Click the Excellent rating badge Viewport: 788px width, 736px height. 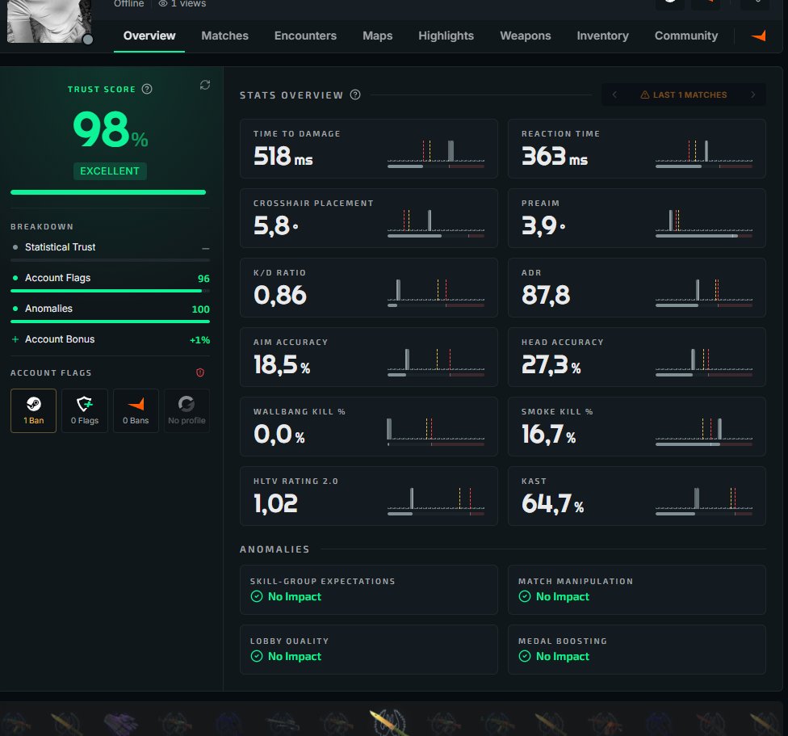(x=110, y=171)
